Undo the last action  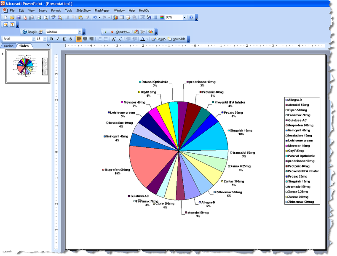pyautogui.click(x=95, y=17)
